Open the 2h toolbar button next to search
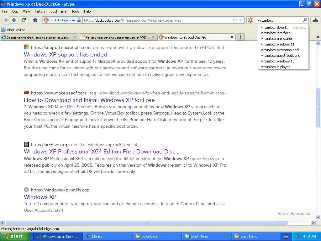Viewport: 321px width, 241px height. (315, 20)
